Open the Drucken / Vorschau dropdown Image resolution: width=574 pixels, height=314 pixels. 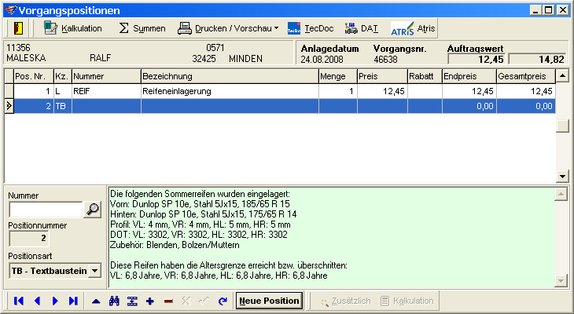click(227, 28)
